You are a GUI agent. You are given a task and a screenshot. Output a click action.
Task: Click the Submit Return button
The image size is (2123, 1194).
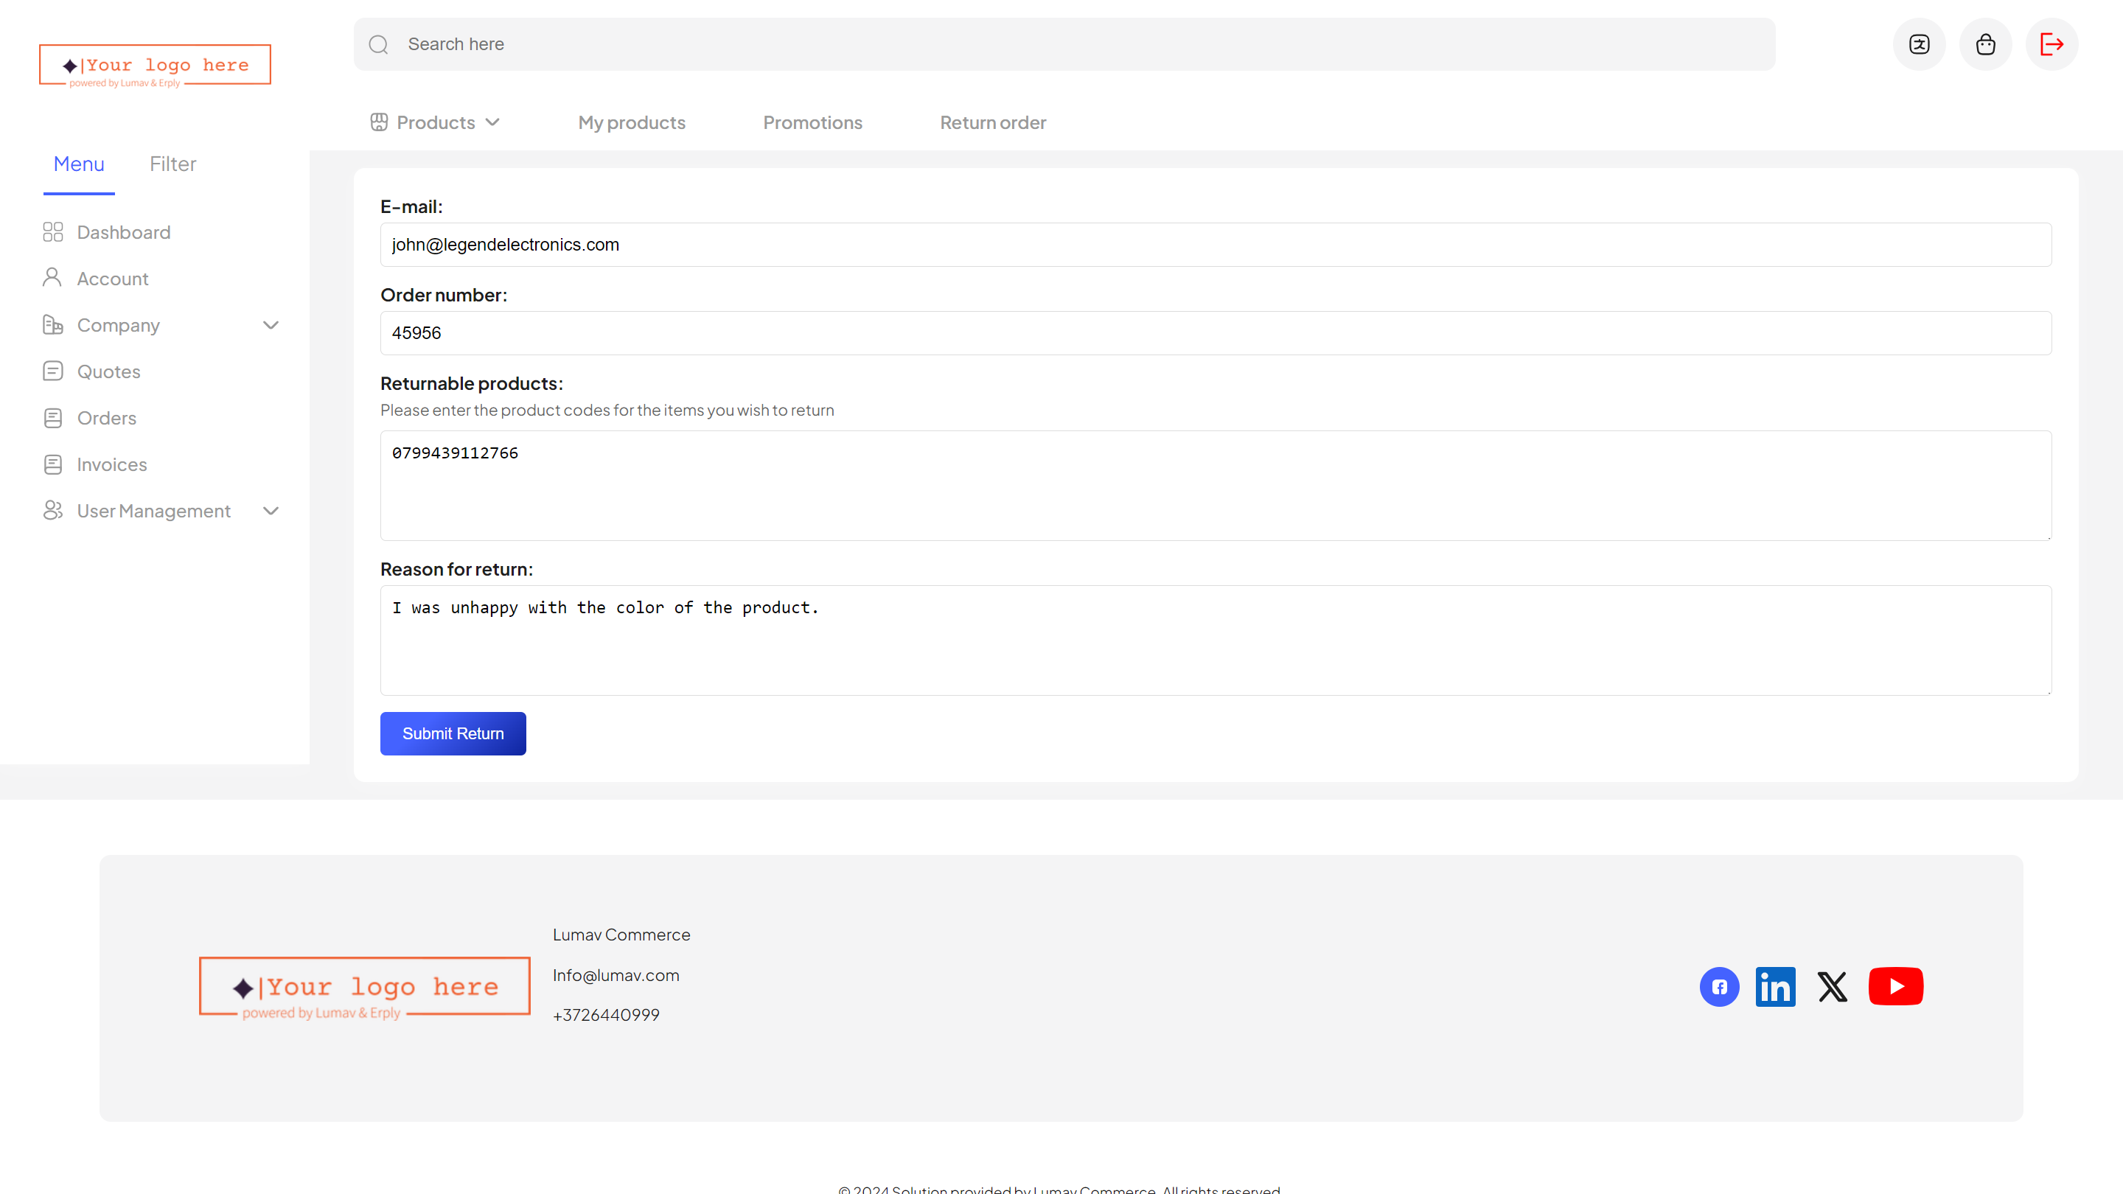point(453,733)
